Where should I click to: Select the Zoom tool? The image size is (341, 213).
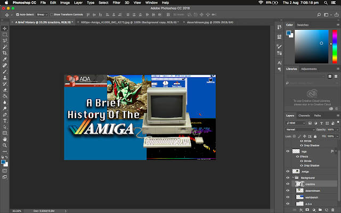[x=5, y=145]
